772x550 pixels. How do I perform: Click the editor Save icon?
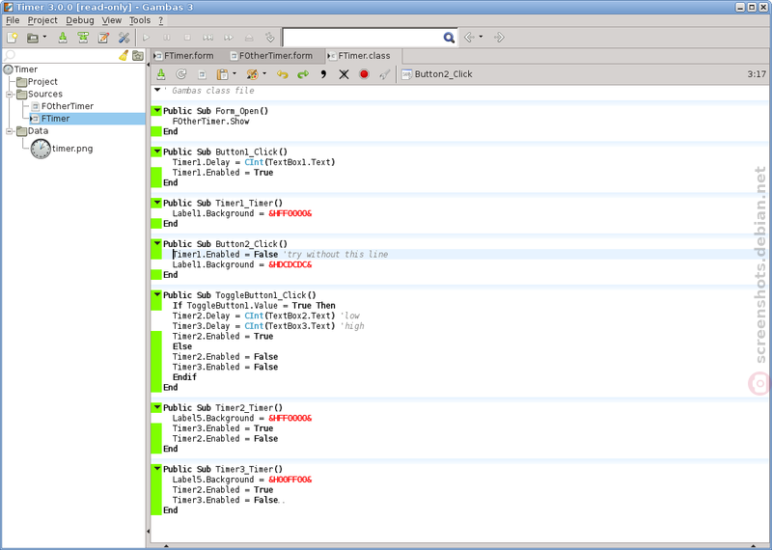[161, 74]
